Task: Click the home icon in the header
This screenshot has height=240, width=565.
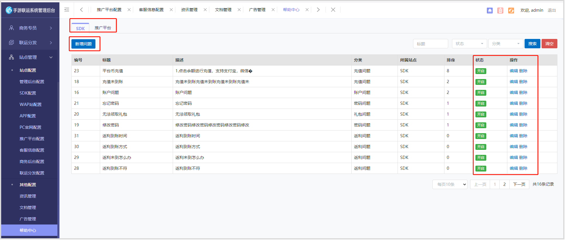Action: tap(490, 11)
